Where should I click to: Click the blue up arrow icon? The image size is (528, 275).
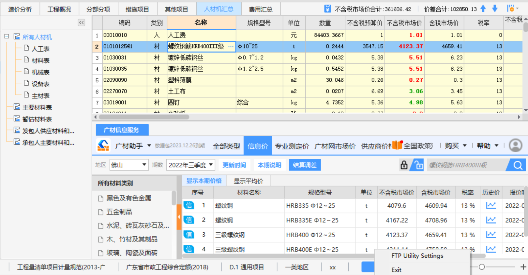click(483, 9)
